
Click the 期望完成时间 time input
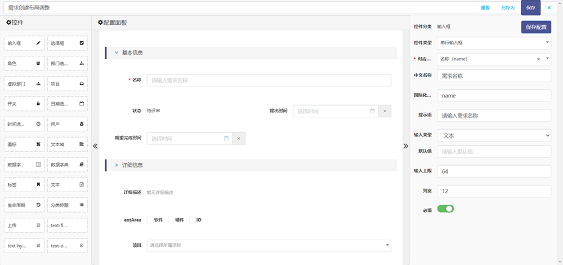[x=190, y=138]
